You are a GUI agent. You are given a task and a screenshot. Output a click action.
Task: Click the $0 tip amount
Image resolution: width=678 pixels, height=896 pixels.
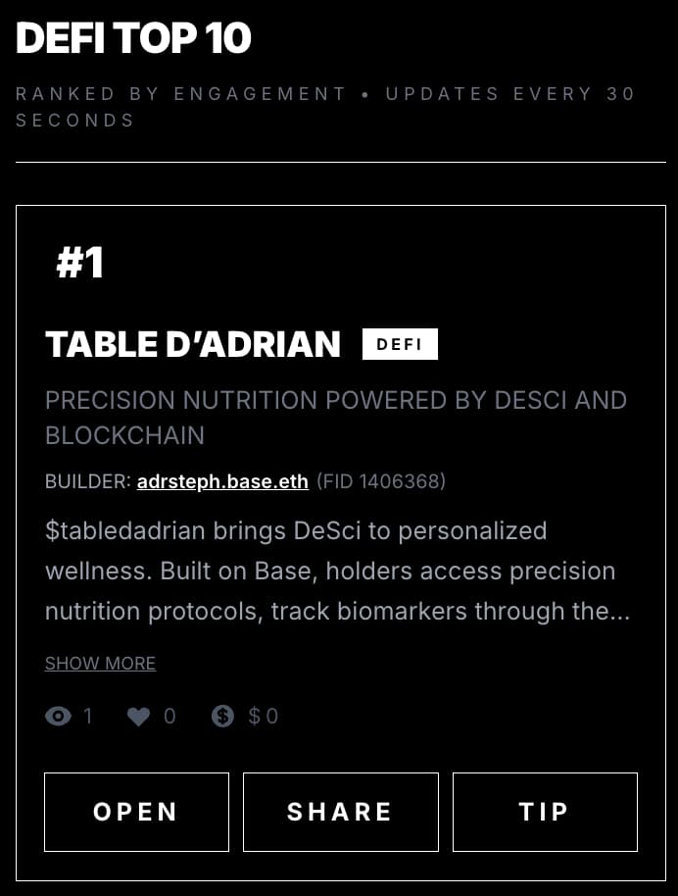coord(264,717)
